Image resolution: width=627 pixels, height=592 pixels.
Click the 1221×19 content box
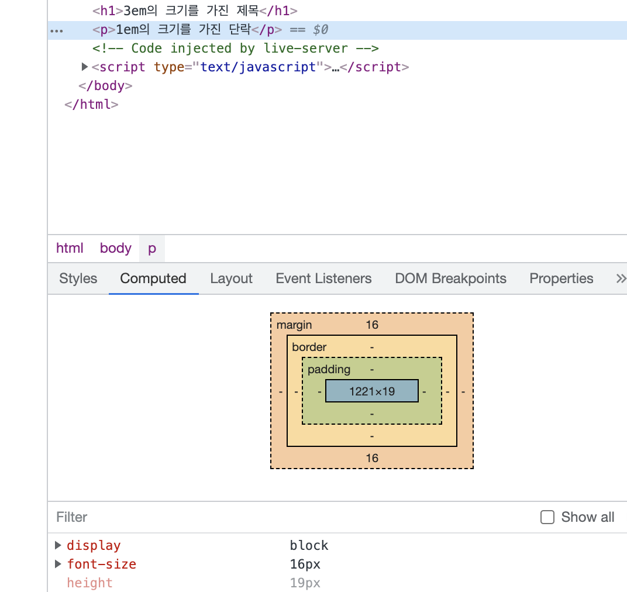(x=372, y=391)
